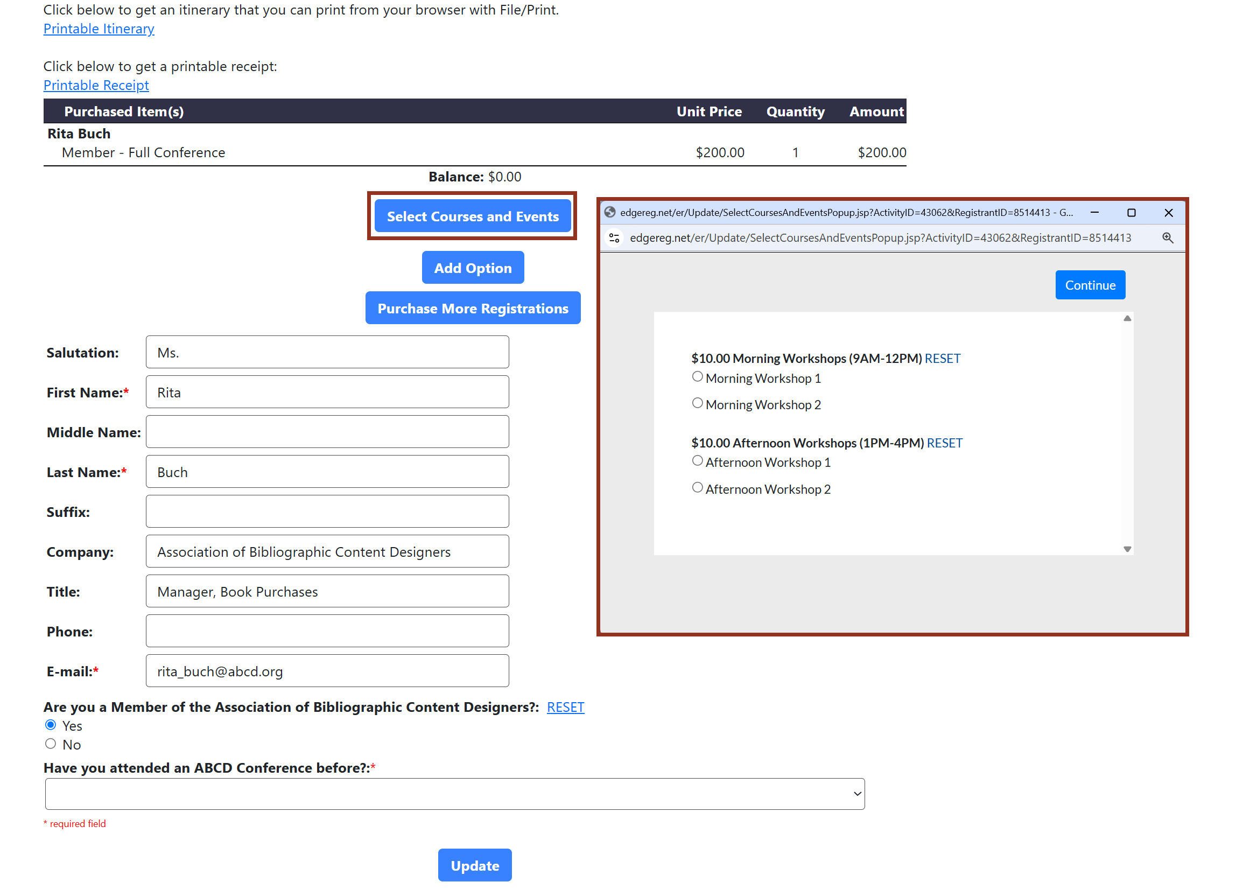Click the Add Option button
The height and width of the screenshot is (889, 1257).
[473, 268]
